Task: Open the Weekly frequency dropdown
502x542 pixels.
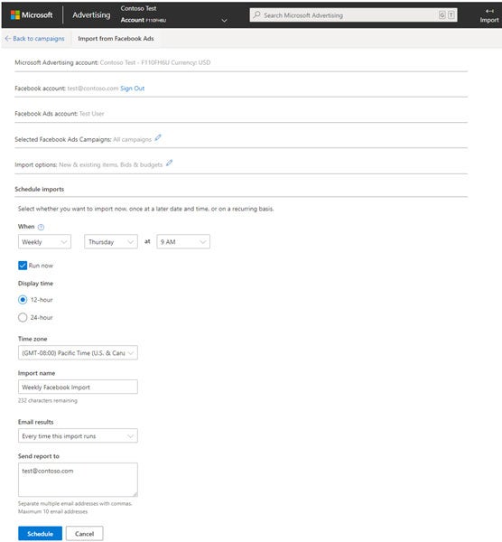Action: coord(44,241)
